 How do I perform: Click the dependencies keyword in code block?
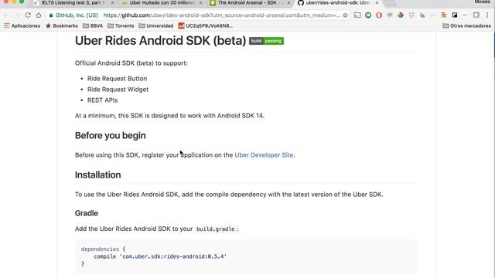pos(100,249)
